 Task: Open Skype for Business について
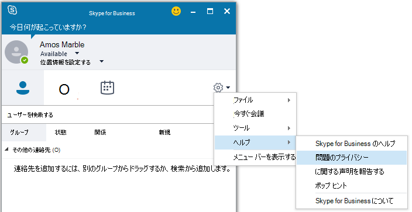pyautogui.click(x=352, y=201)
